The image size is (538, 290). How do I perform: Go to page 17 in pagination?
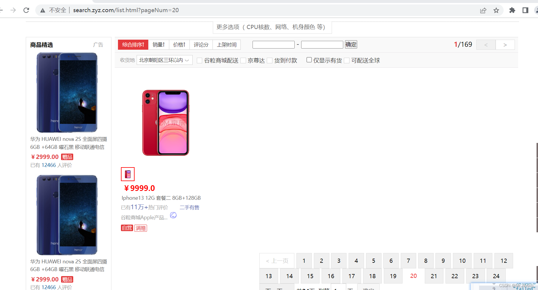pyautogui.click(x=352, y=276)
